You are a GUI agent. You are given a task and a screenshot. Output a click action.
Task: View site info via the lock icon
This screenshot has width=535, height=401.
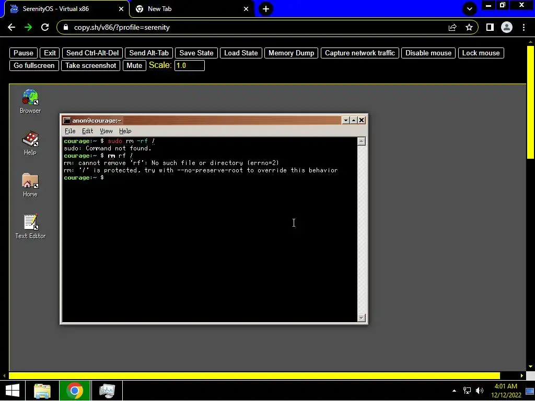point(66,27)
